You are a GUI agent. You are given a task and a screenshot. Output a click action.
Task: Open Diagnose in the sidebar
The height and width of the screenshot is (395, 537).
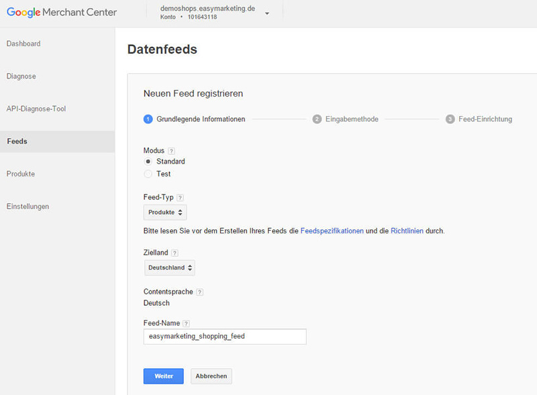21,76
